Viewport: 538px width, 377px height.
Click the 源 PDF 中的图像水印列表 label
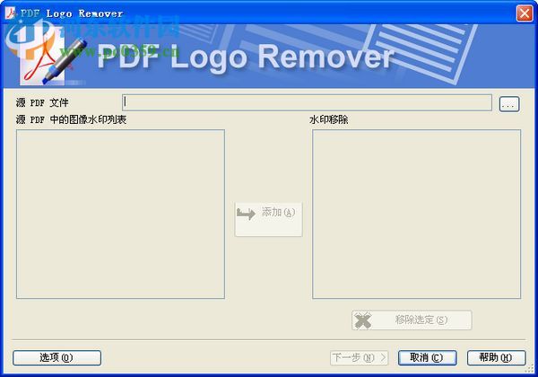71,119
